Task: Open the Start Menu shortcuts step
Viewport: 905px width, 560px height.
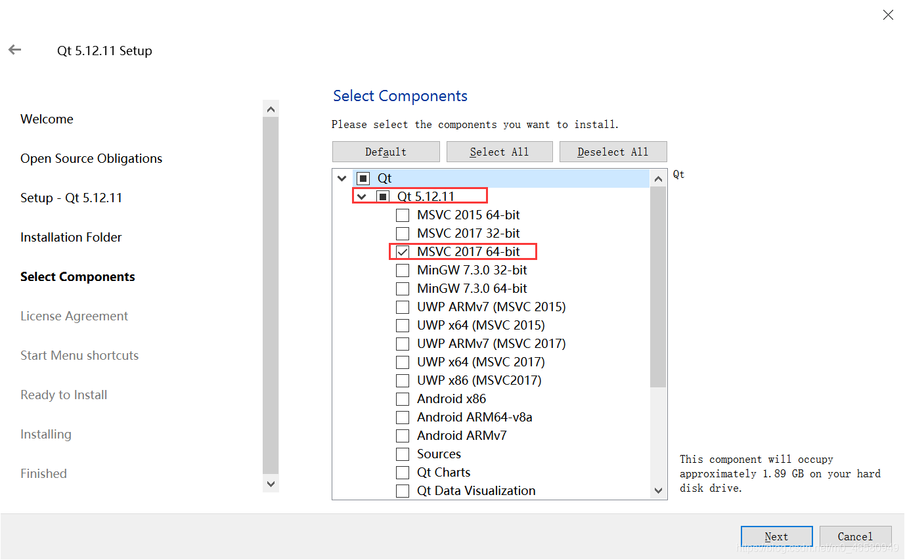Action: (79, 355)
